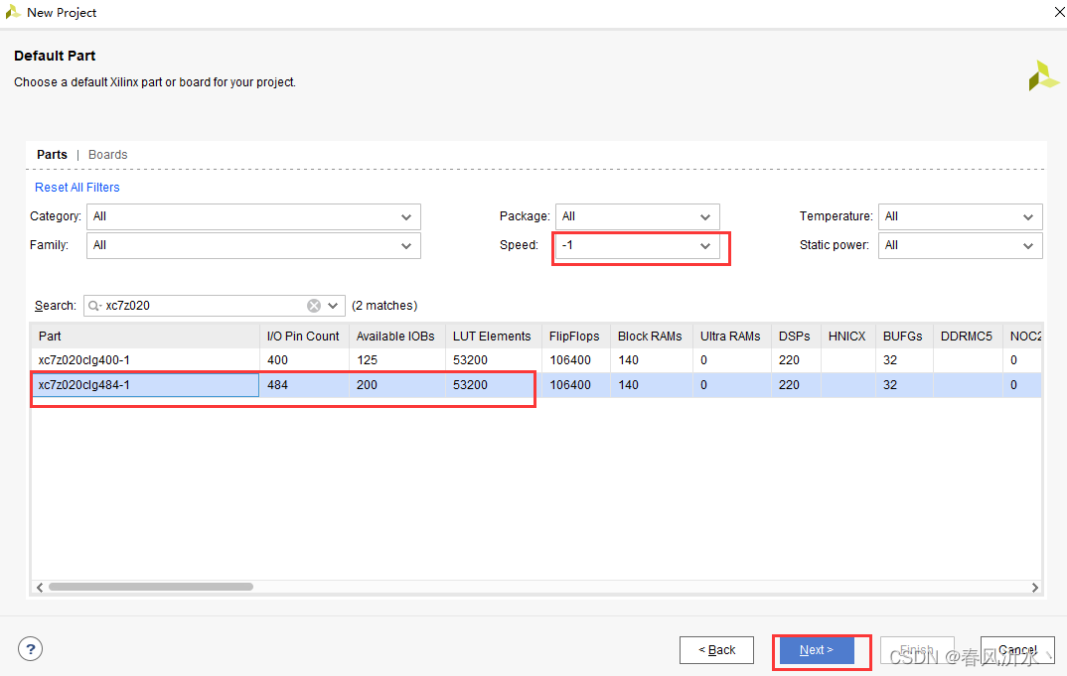Image resolution: width=1067 pixels, height=676 pixels.
Task: Expand the search history dropdown arrow
Action: [x=333, y=306]
